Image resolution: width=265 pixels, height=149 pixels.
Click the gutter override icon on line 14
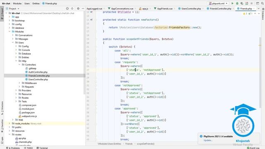pos(92,20)
